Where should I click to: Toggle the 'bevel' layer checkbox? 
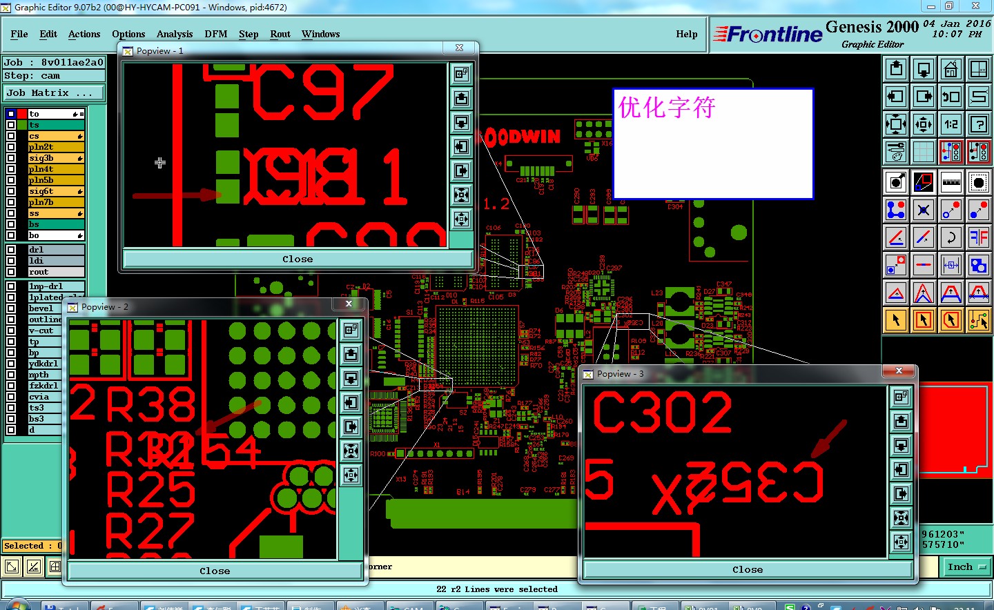click(x=11, y=308)
